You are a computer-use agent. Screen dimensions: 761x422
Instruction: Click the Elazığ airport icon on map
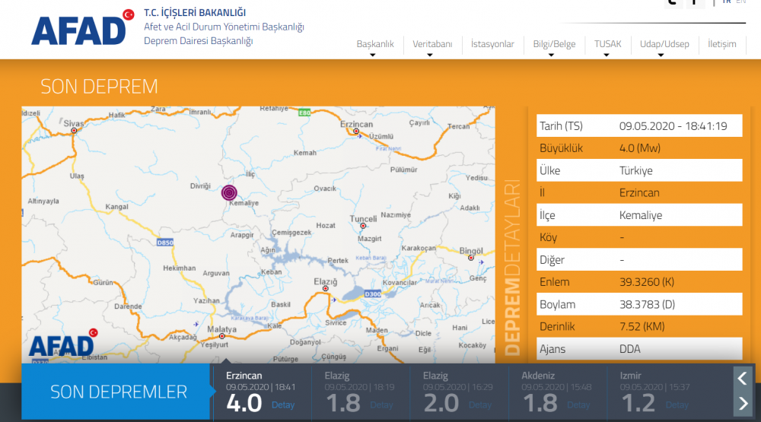click(335, 300)
